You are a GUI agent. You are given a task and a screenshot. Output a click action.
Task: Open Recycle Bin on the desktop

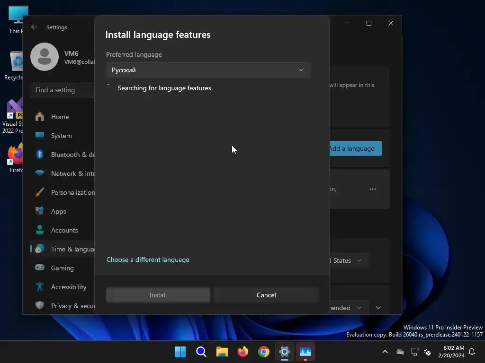point(14,66)
